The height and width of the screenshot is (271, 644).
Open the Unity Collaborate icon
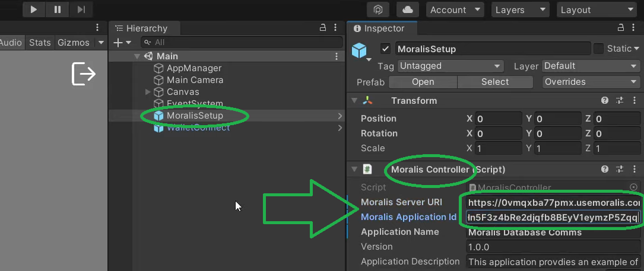(x=377, y=9)
